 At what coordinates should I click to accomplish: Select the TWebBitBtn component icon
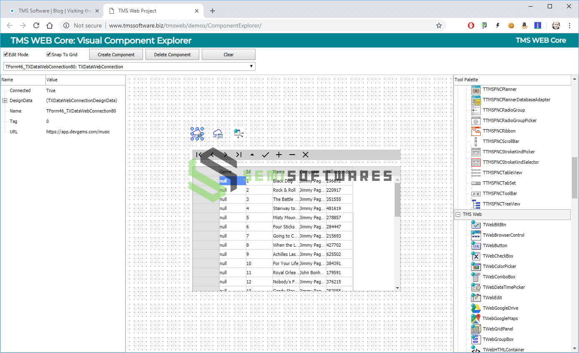[476, 225]
